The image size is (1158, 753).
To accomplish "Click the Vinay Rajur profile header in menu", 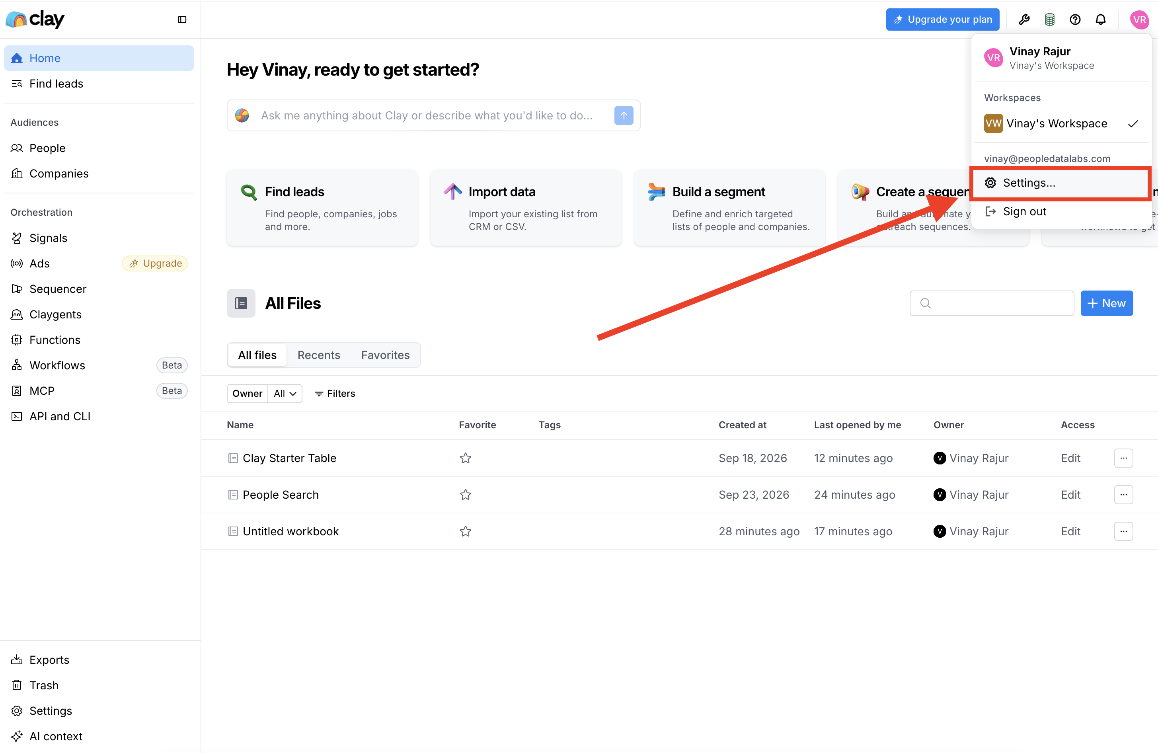I will tap(1061, 58).
